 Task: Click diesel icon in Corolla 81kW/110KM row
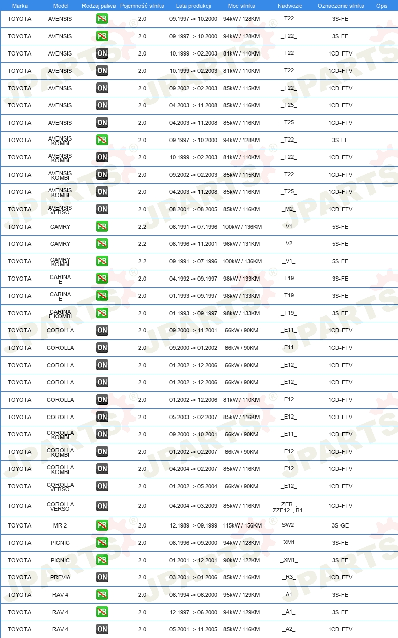[x=102, y=400]
